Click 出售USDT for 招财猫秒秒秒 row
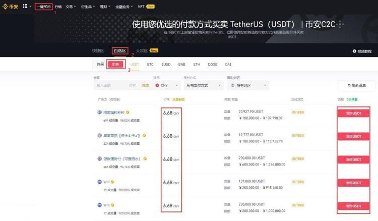The width and height of the screenshot is (378, 221). coord(353,113)
